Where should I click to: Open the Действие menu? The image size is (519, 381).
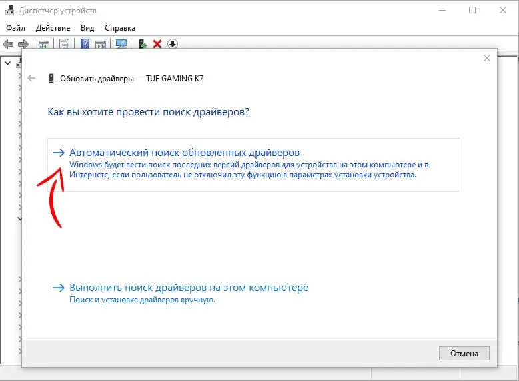pyautogui.click(x=53, y=28)
